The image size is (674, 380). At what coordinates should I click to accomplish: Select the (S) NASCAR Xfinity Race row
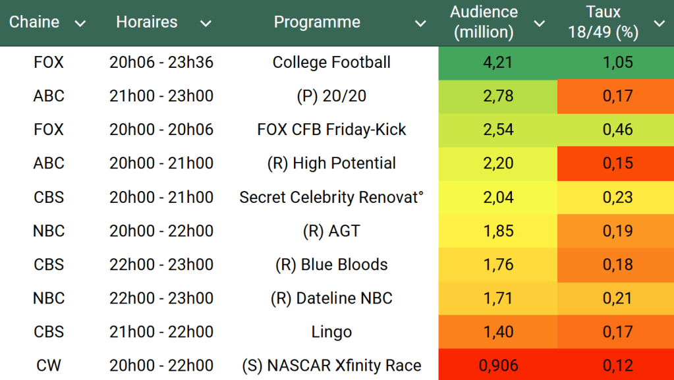click(x=331, y=365)
